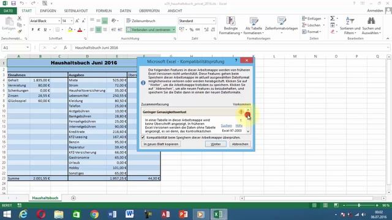Image resolution: width=392 pixels, height=220 pixels.
Task: Toggle Zeilenumbruch wrap text
Action: [x=141, y=21]
